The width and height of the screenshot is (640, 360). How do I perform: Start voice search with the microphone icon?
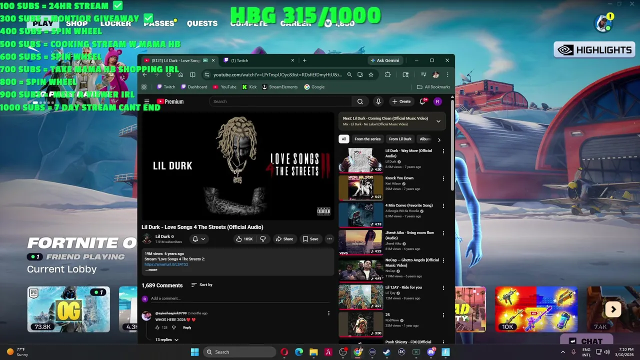tap(378, 101)
